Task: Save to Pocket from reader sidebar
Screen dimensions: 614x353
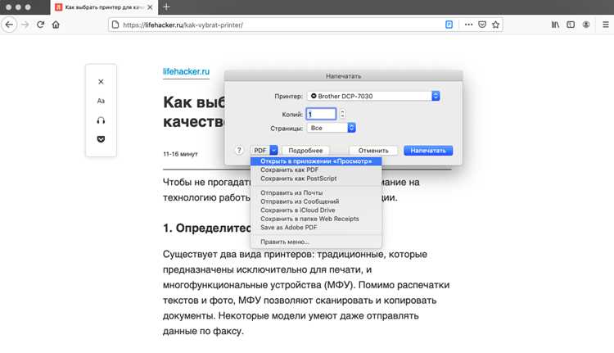Action: (x=101, y=139)
